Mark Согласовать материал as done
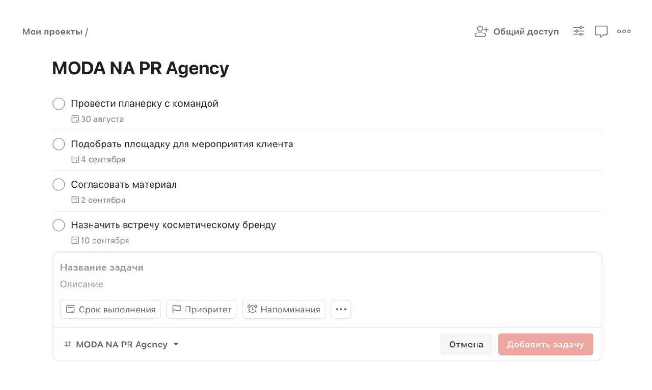Image resolution: width=652 pixels, height=390 pixels. point(58,185)
